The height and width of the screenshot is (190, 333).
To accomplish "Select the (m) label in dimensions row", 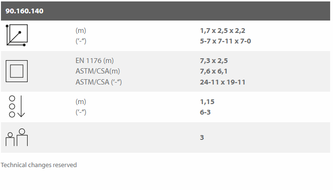I will (x=81, y=31).
